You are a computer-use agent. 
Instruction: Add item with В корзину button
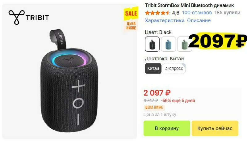click(167, 128)
